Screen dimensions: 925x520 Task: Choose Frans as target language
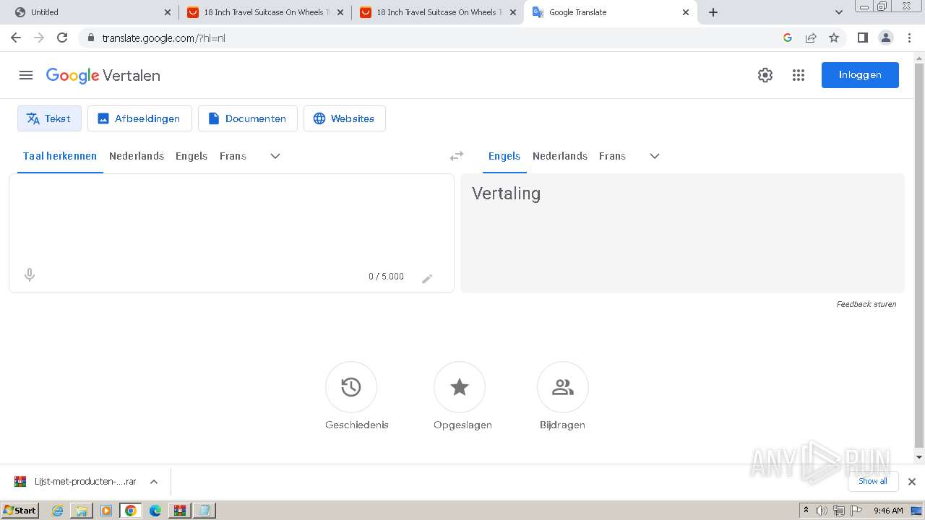point(612,156)
